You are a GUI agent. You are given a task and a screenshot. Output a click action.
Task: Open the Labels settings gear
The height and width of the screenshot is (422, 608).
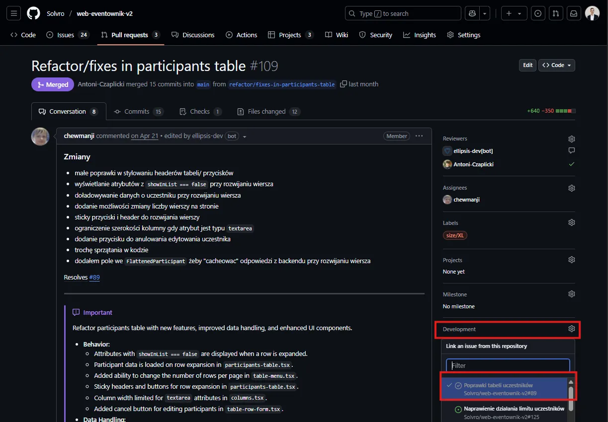point(571,222)
